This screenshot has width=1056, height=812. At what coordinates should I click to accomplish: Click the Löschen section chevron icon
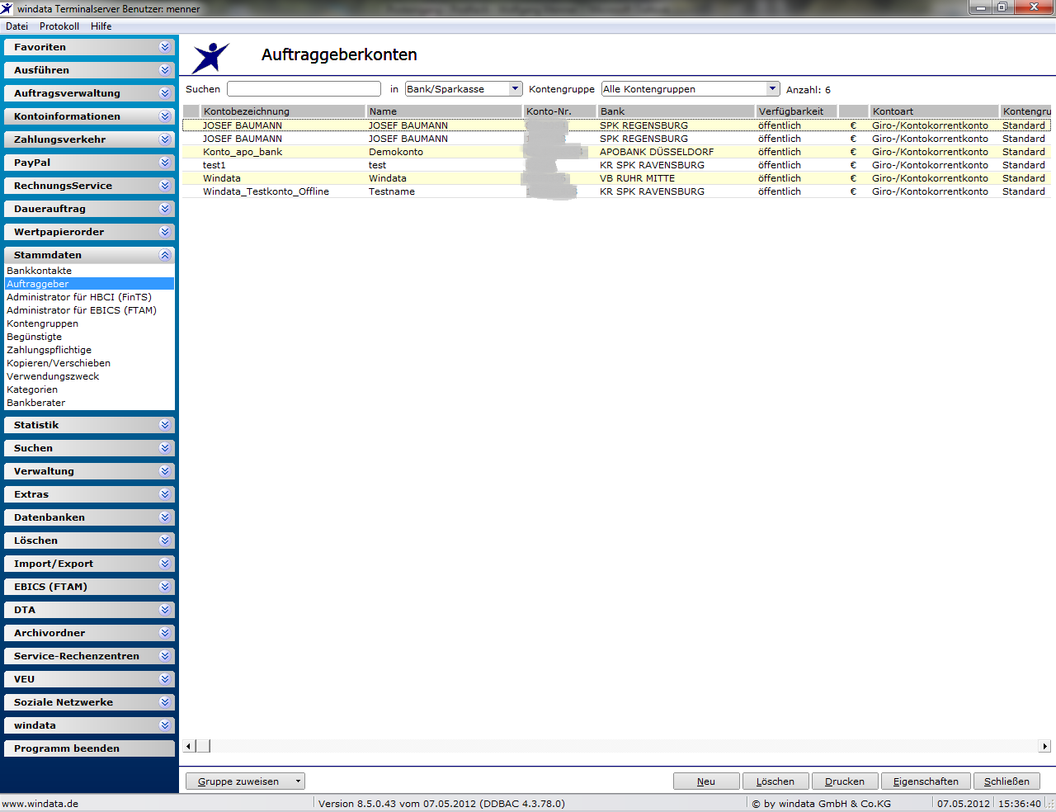pyautogui.click(x=165, y=541)
